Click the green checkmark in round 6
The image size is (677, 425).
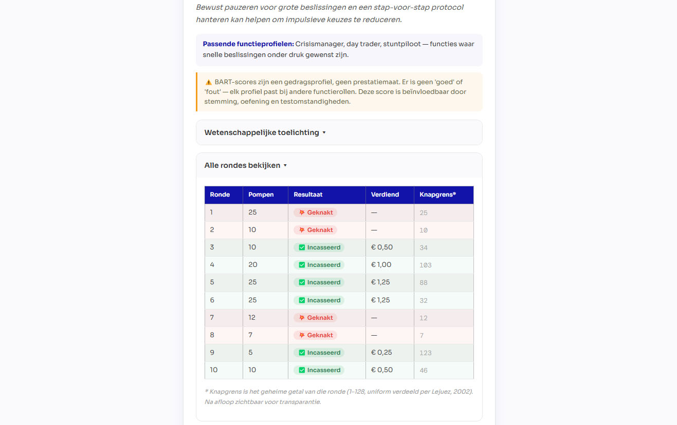pyautogui.click(x=302, y=300)
